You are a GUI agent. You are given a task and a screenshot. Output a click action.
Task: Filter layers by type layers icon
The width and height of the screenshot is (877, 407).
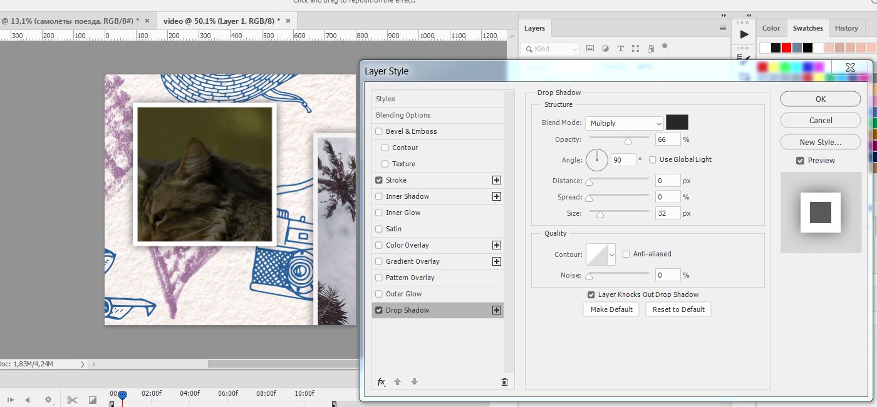coord(621,49)
